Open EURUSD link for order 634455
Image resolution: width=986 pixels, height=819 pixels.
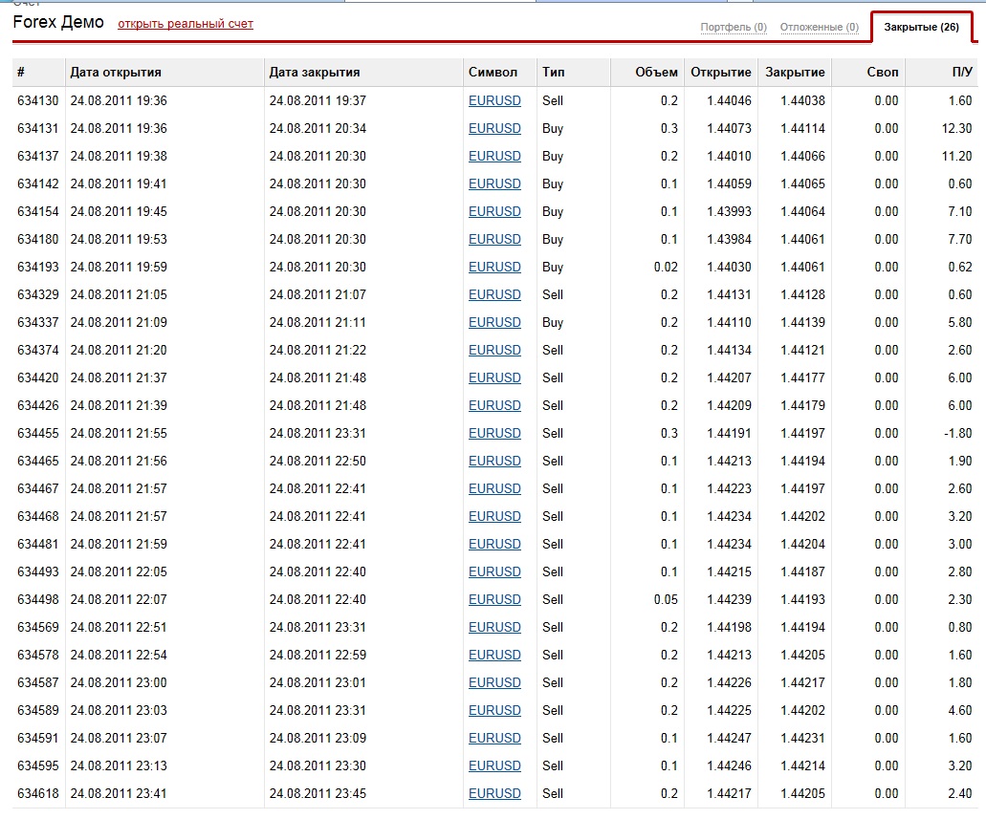[x=494, y=433]
